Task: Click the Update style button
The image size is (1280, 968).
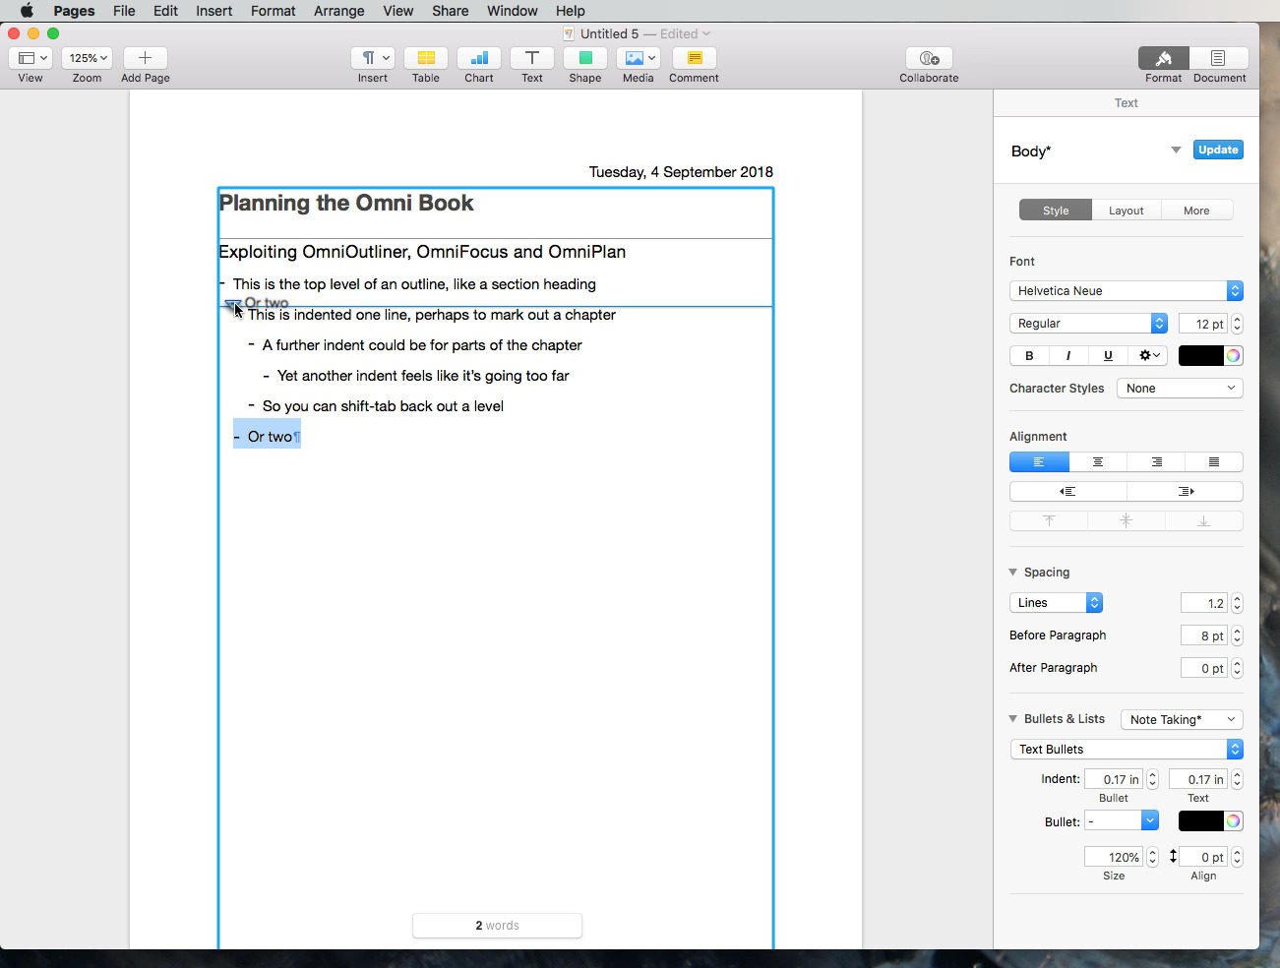Action: [1218, 150]
